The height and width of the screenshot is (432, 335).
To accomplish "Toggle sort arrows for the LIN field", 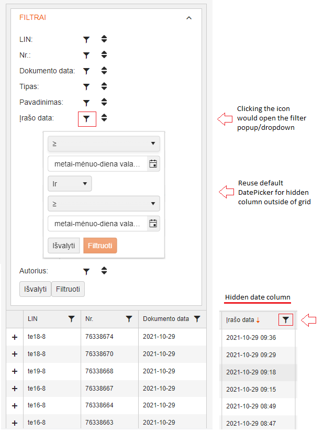I will click(x=104, y=39).
